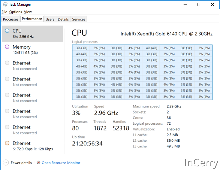Select Ethernet showing 72.0 Kbps sent
The width and height of the screenshot is (220, 170).
(x=32, y=146)
